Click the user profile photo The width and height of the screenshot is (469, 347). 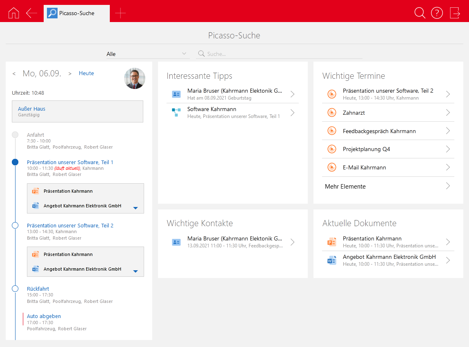pos(135,78)
